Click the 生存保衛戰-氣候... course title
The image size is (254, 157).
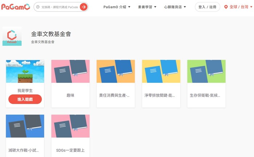tap(205, 95)
